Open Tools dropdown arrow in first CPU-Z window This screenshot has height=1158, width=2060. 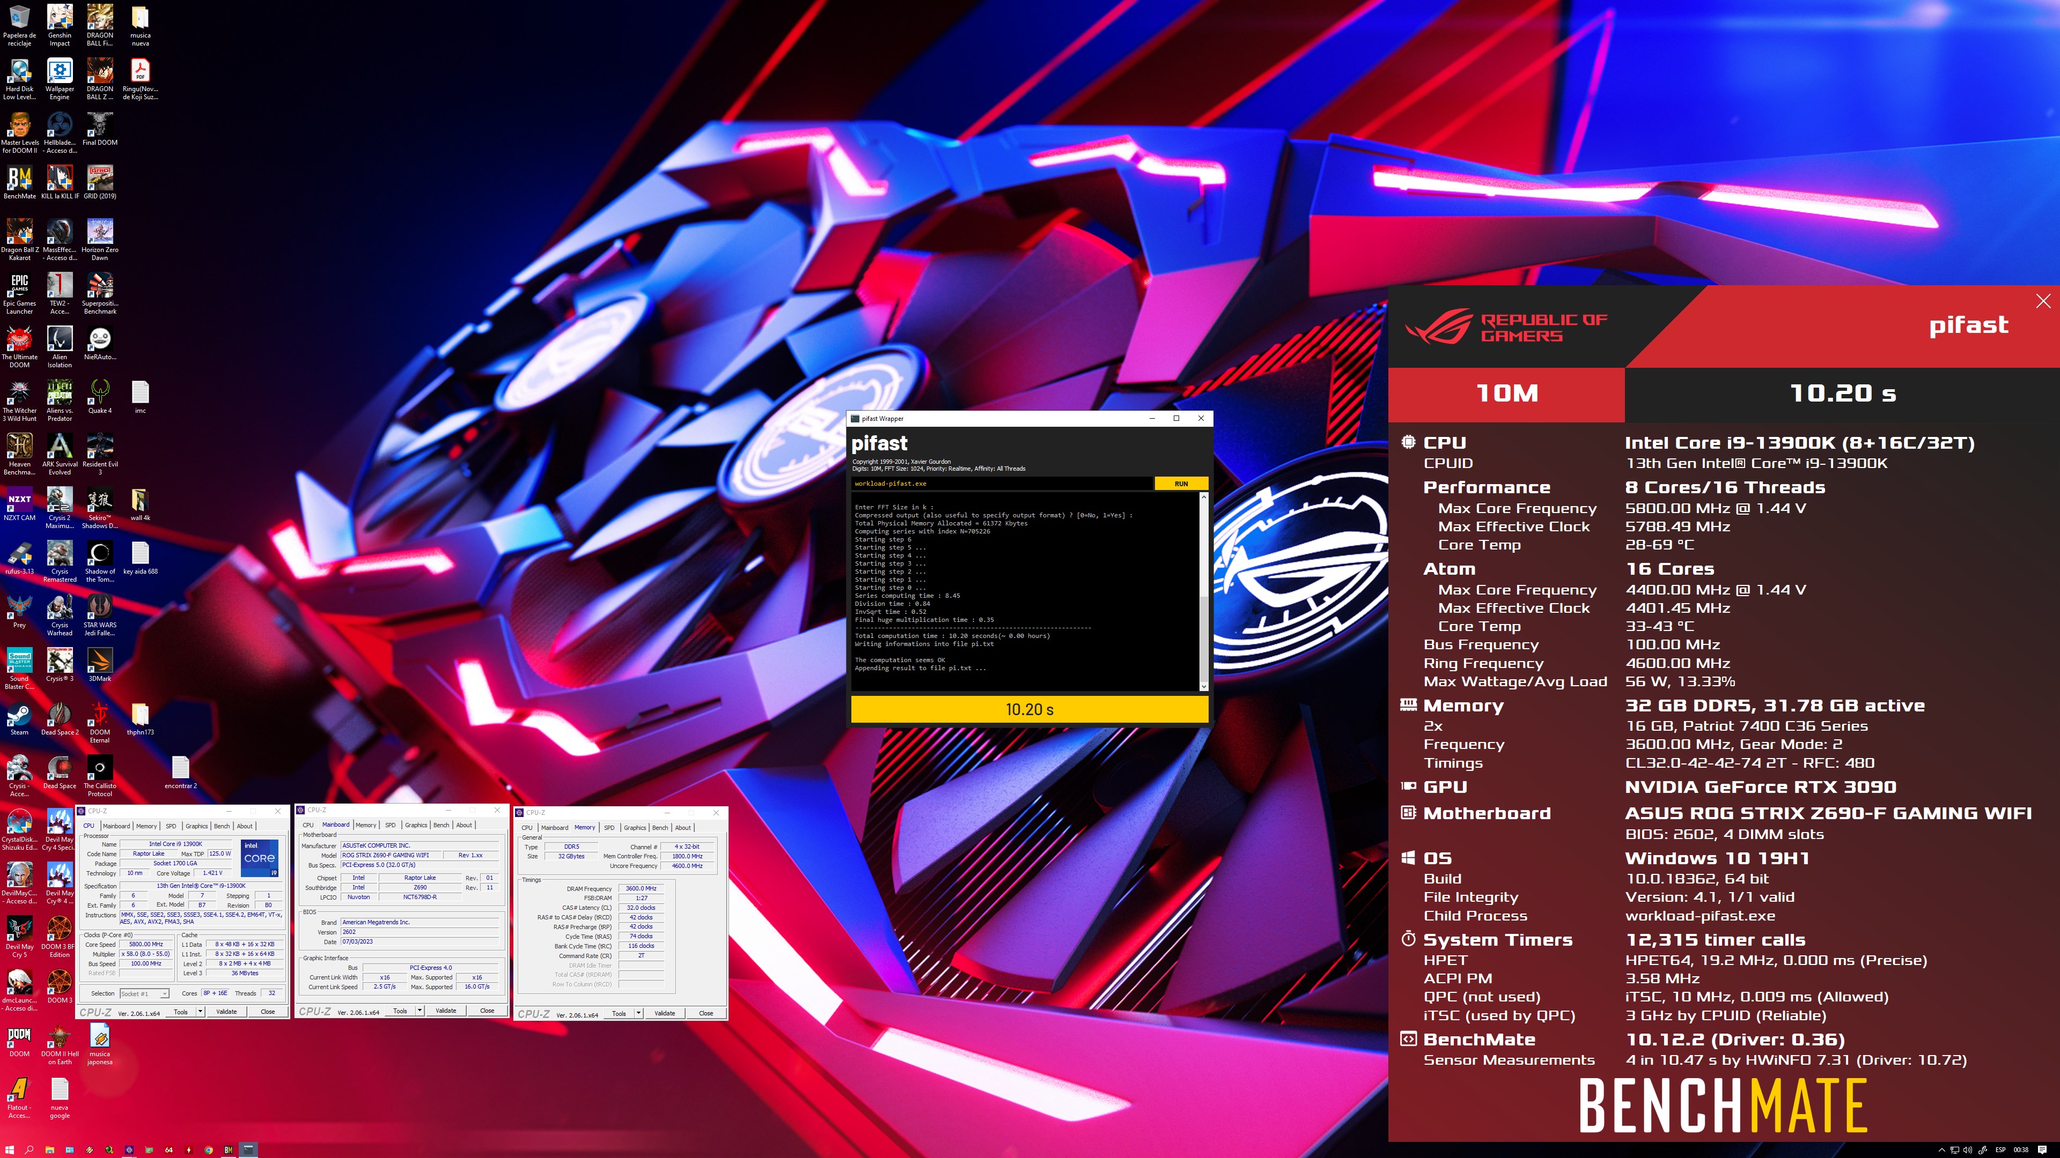[200, 1011]
